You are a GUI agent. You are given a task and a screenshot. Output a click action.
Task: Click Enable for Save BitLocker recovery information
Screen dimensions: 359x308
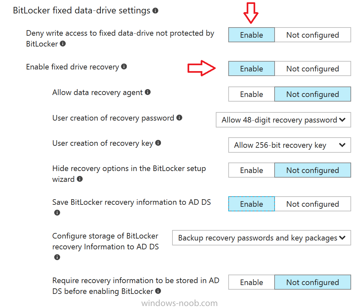[x=251, y=204]
